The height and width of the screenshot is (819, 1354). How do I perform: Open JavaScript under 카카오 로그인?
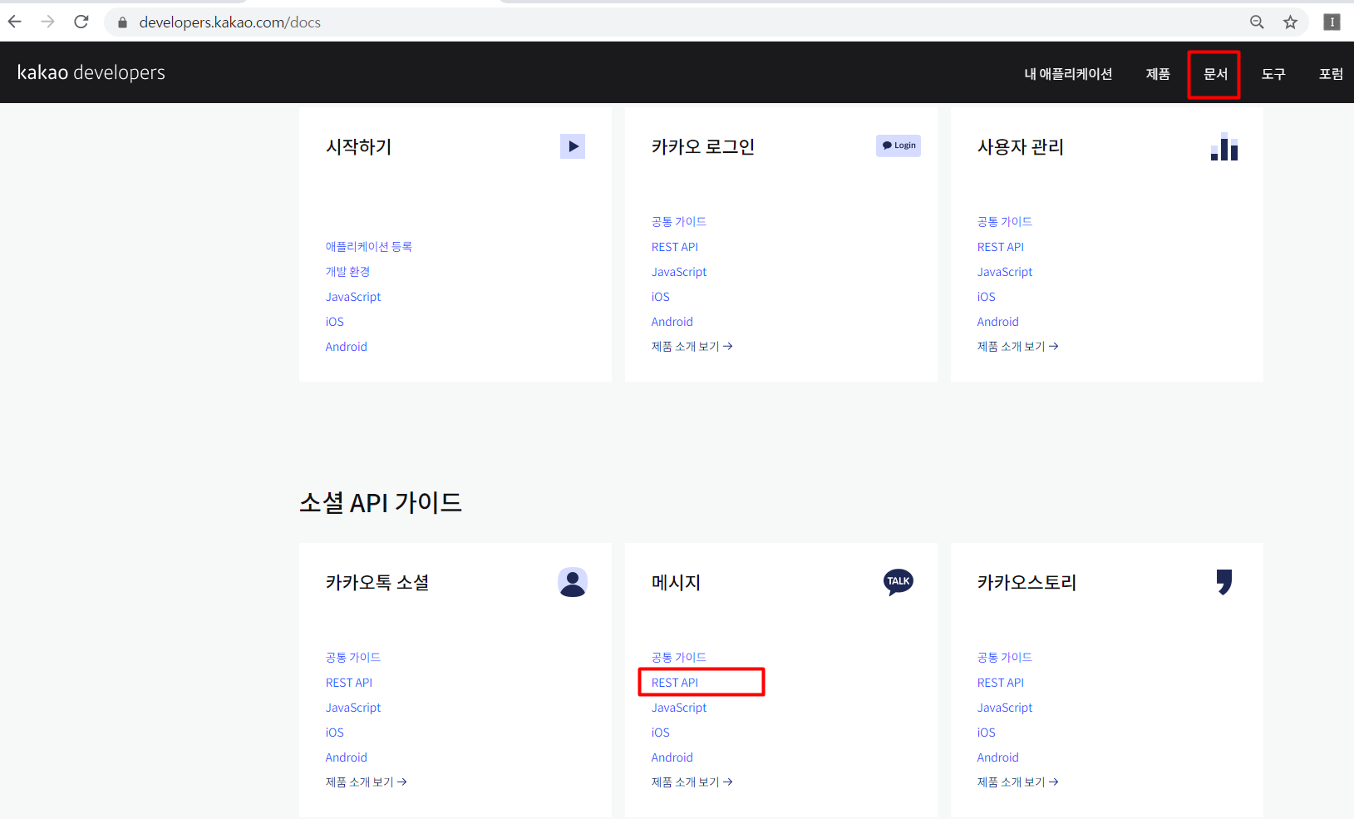(679, 272)
